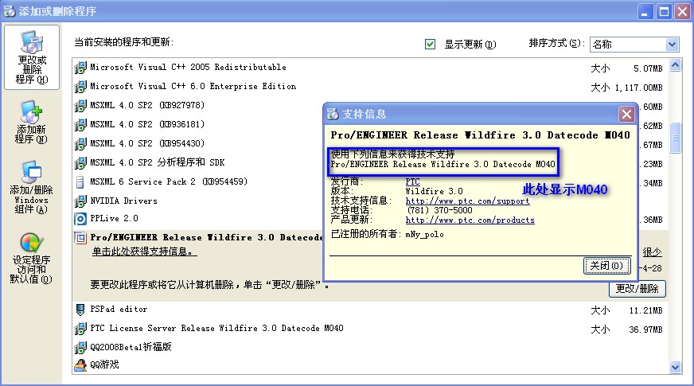Click the Pro/ENGINEER Wildfire program icon
Viewport: 694px width, 386px height.
tap(80, 238)
